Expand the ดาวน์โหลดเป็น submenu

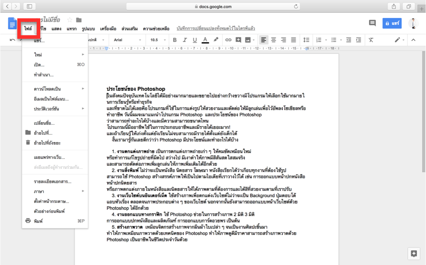tap(55, 89)
